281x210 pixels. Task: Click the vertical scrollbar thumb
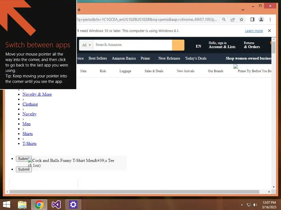point(274,47)
